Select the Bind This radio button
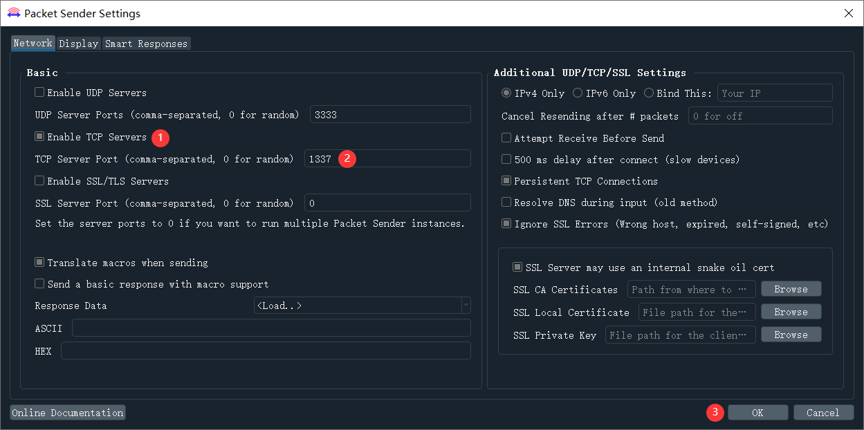The width and height of the screenshot is (864, 430). pos(649,93)
